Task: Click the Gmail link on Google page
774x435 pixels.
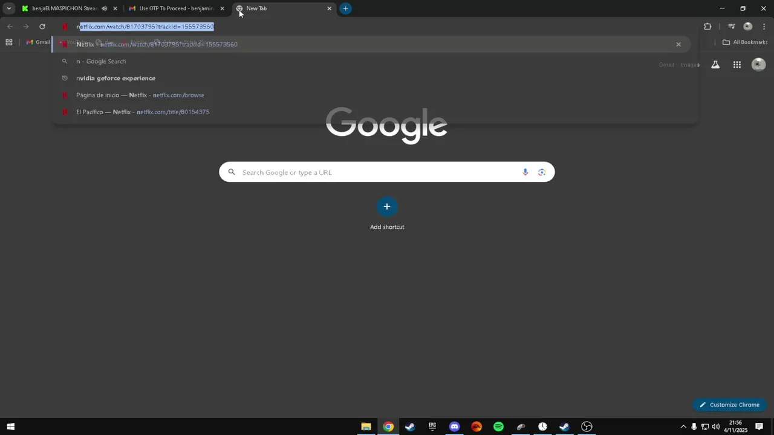Action: (x=666, y=65)
